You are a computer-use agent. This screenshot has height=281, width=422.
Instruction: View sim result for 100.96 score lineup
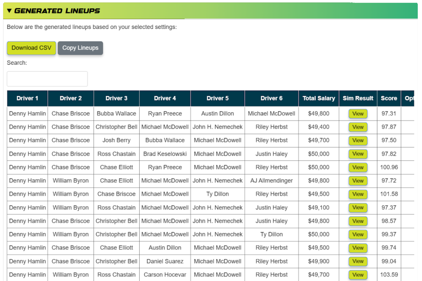coord(358,167)
